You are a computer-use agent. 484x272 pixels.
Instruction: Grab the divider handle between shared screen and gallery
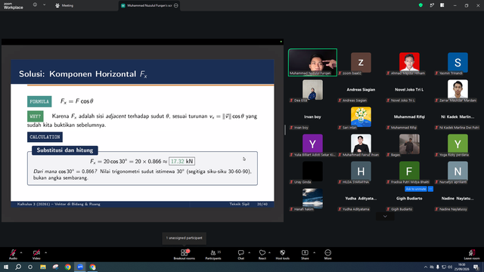(x=284, y=130)
